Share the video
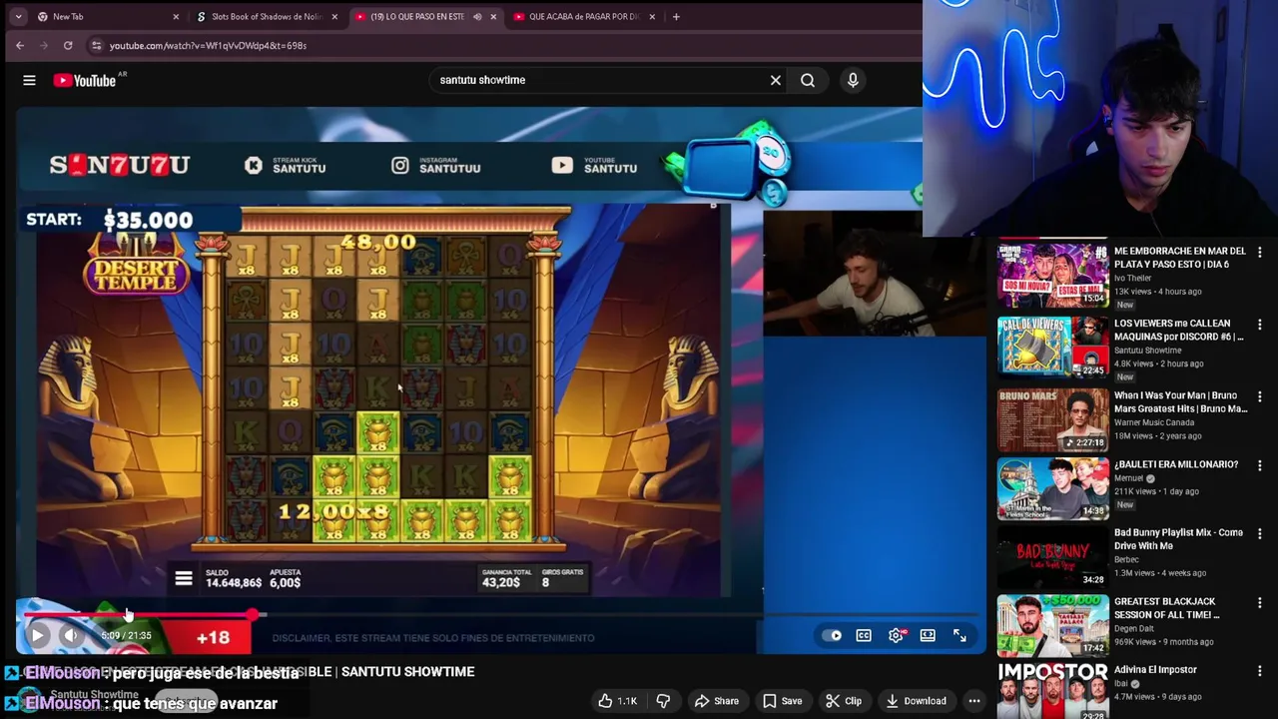Image resolution: width=1278 pixels, height=719 pixels. pyautogui.click(x=717, y=701)
